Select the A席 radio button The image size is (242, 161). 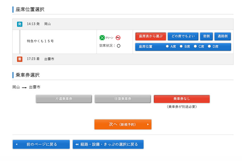[167, 46]
